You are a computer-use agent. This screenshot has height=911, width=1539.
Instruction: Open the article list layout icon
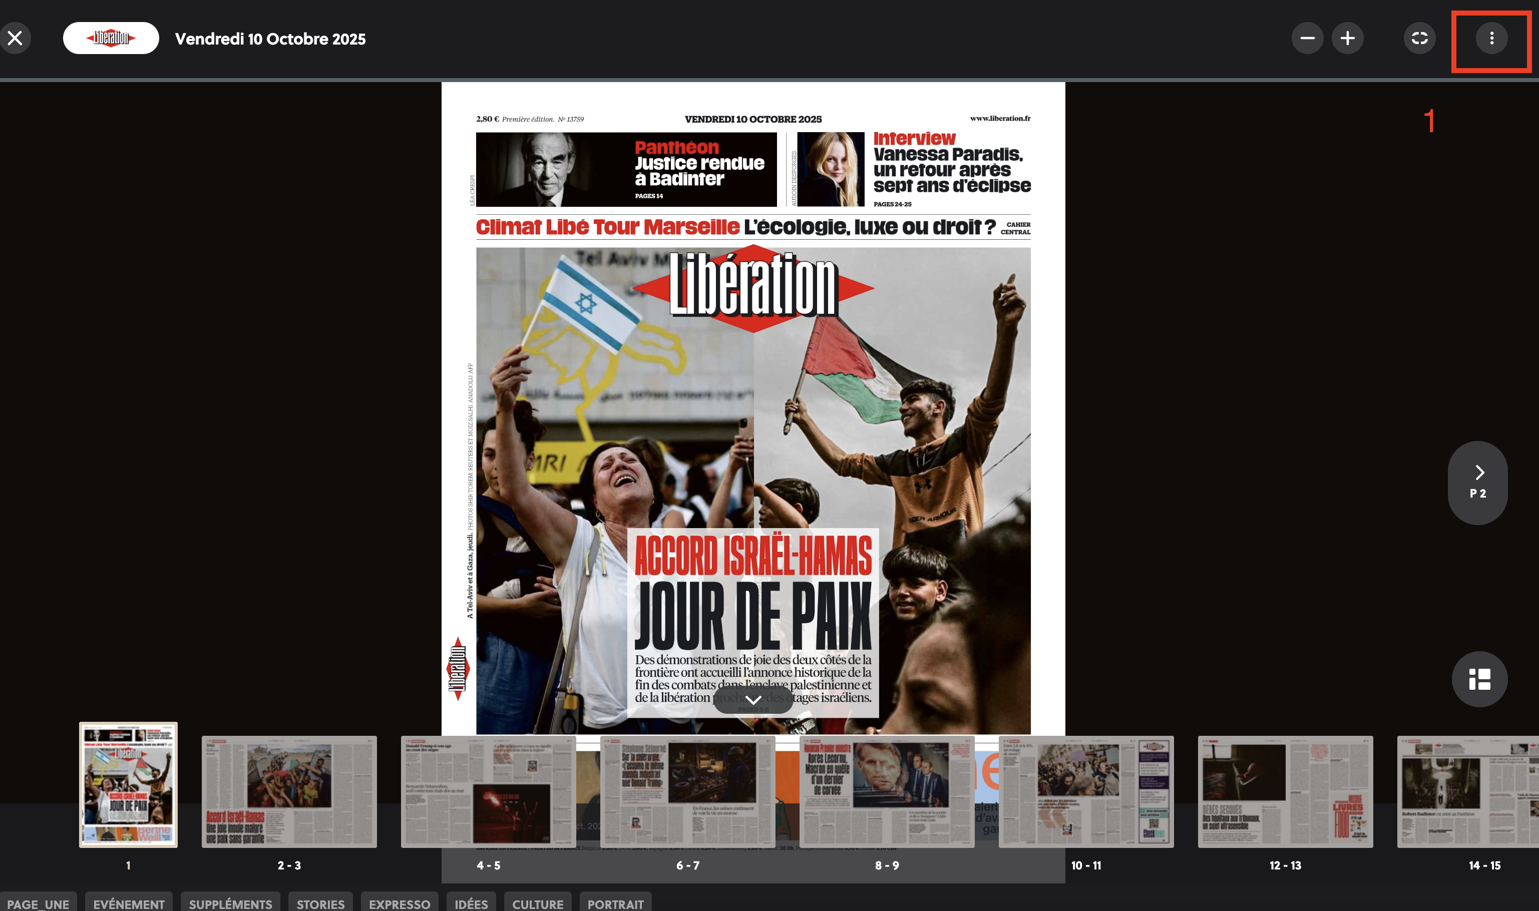pos(1479,679)
